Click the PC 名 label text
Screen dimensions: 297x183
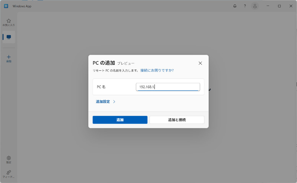(x=101, y=87)
